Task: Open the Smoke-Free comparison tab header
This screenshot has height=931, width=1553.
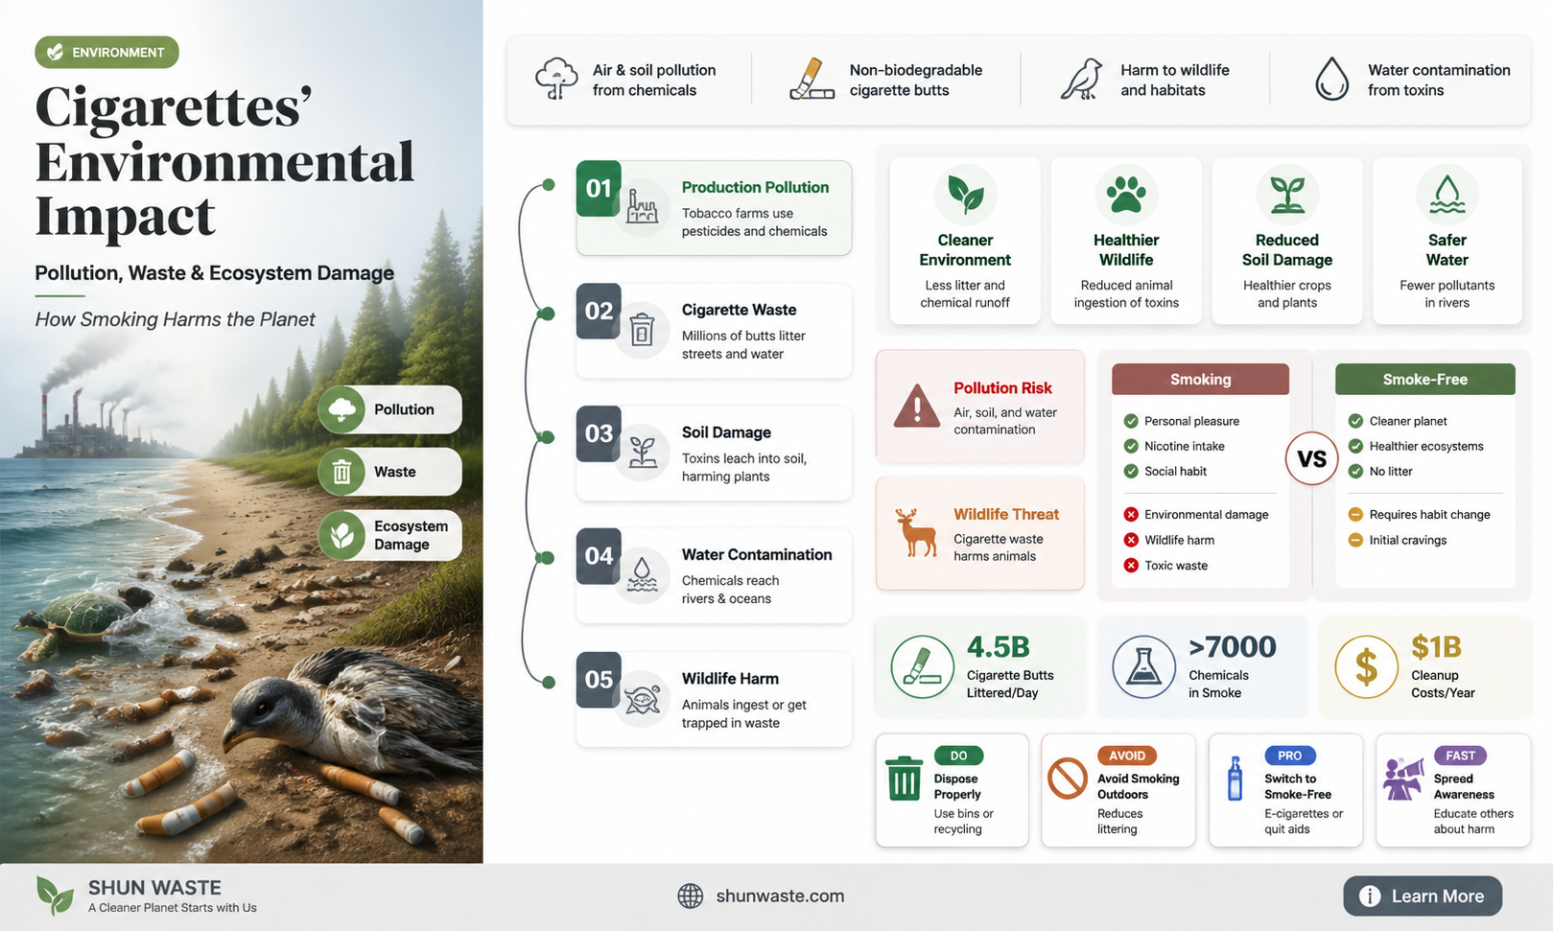Action: point(1424,379)
